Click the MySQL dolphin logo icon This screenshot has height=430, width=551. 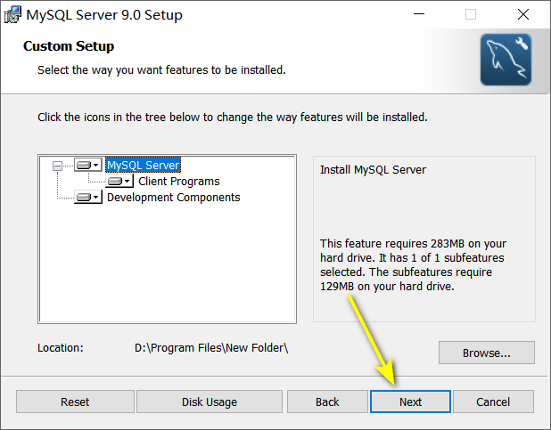pyautogui.click(x=506, y=60)
